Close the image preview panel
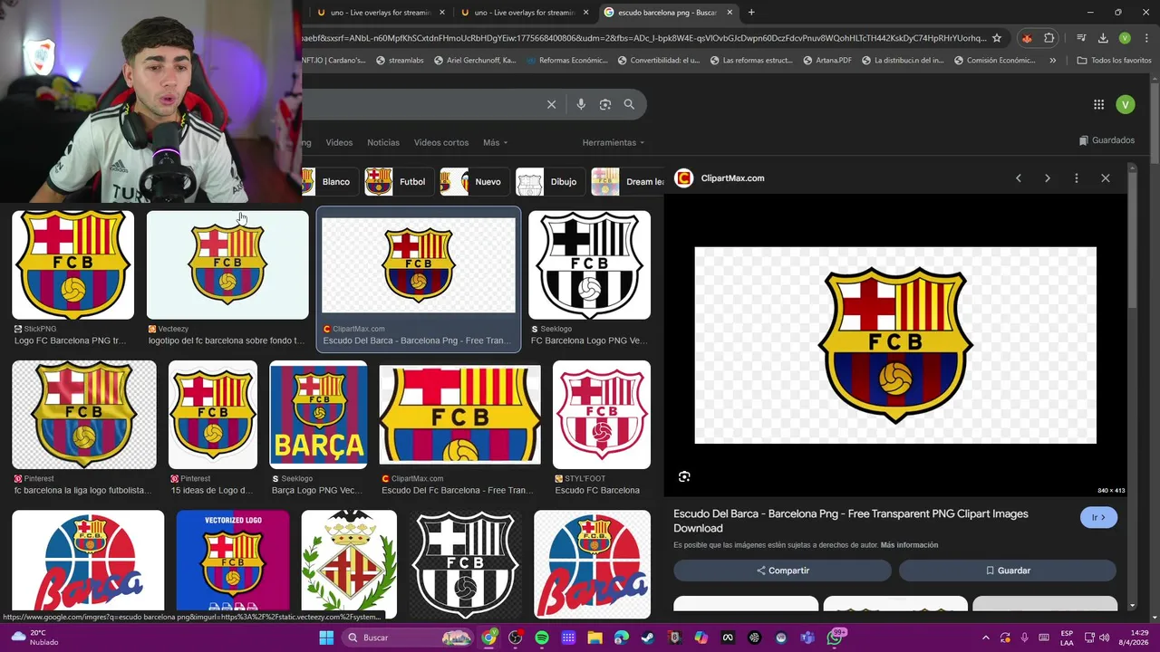Screen dimensions: 1160x652 coord(1106,178)
